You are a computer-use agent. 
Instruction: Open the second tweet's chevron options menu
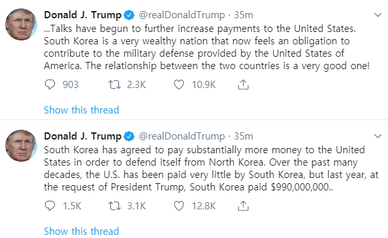pyautogui.click(x=378, y=136)
